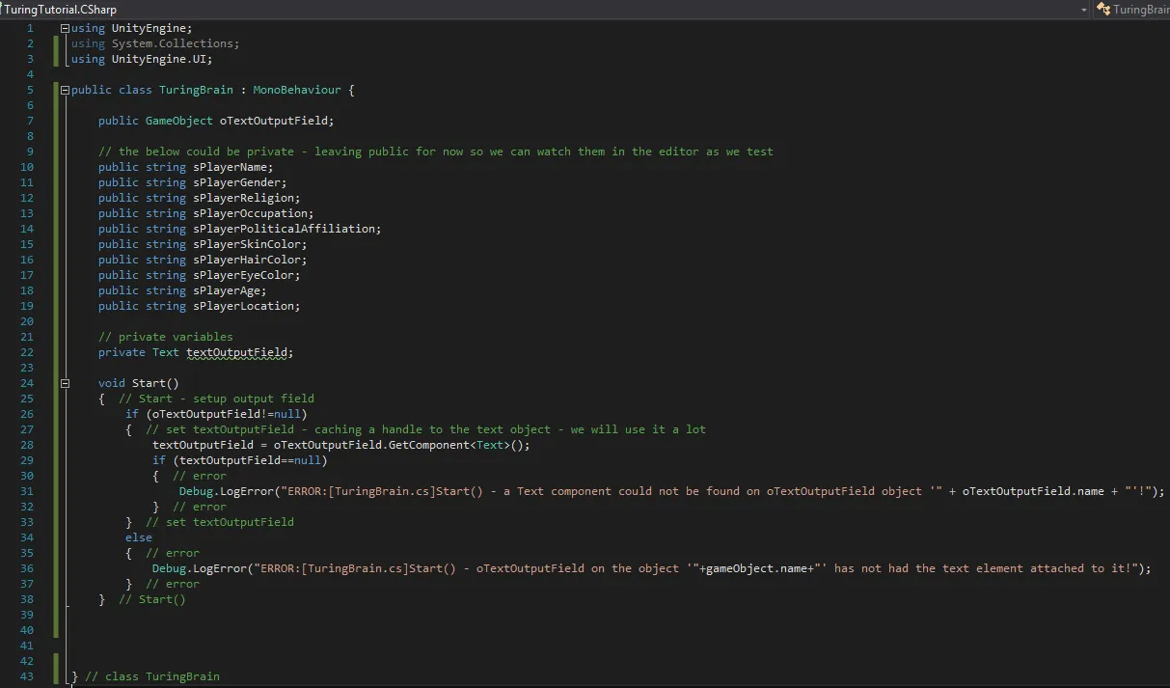
Task: Click comment 'Start - setup output field'
Action: pyautogui.click(x=227, y=399)
